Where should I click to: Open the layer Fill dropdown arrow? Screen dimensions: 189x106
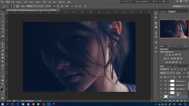point(188,77)
